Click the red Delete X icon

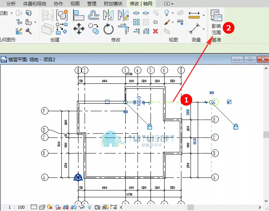(x=155, y=31)
